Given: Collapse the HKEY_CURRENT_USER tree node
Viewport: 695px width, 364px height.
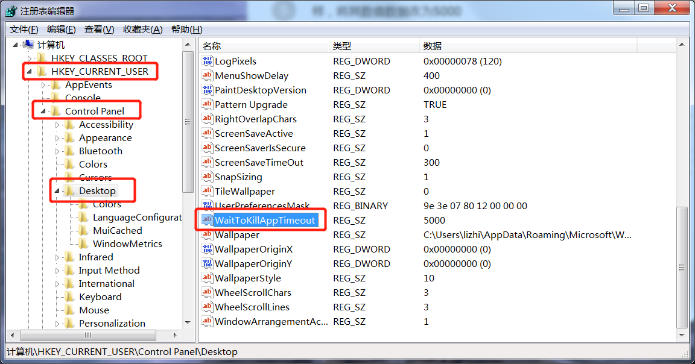Looking at the screenshot, I should click(29, 71).
